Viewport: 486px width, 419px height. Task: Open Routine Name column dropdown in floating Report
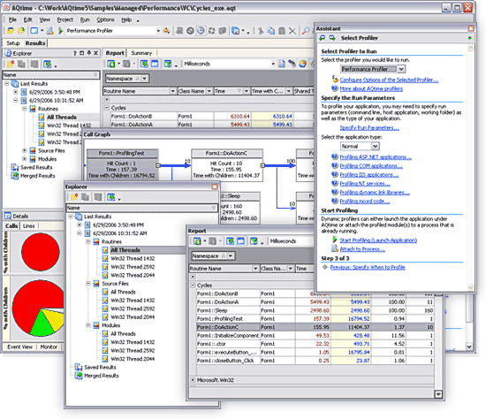pyautogui.click(x=255, y=269)
